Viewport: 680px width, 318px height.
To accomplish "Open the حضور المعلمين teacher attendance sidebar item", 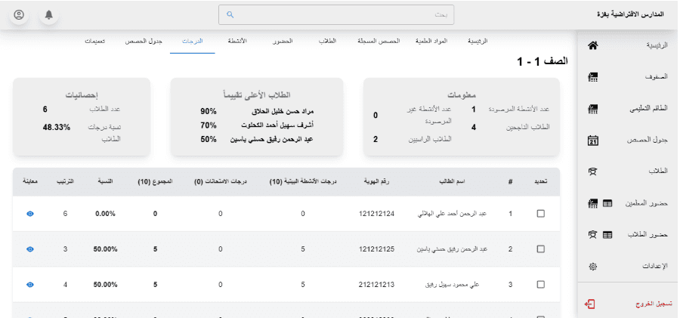I will click(x=628, y=203).
